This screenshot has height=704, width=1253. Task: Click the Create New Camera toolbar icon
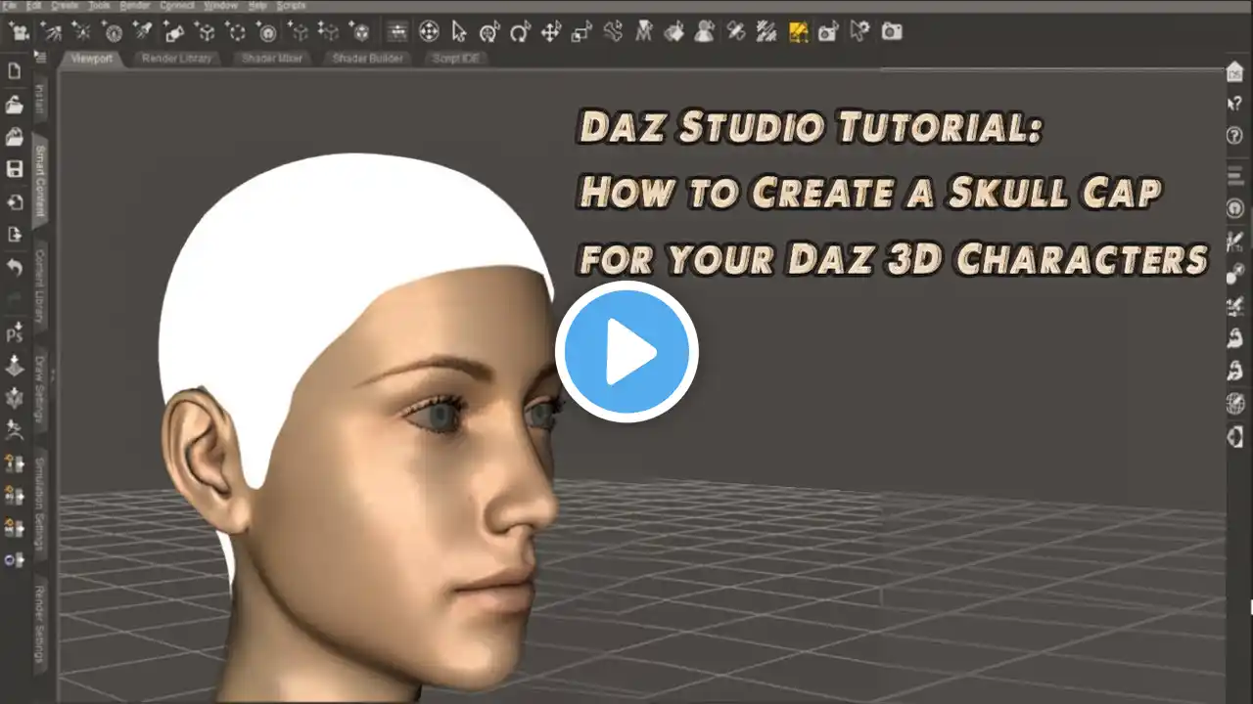pos(19,32)
